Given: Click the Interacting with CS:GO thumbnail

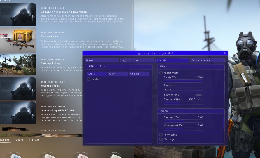Looking at the screenshot, I should [x=18, y=113].
